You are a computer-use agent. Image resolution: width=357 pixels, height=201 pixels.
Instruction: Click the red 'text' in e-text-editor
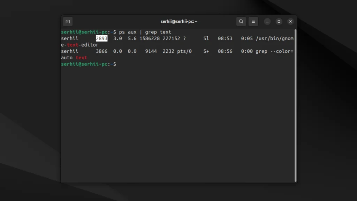pos(73,45)
